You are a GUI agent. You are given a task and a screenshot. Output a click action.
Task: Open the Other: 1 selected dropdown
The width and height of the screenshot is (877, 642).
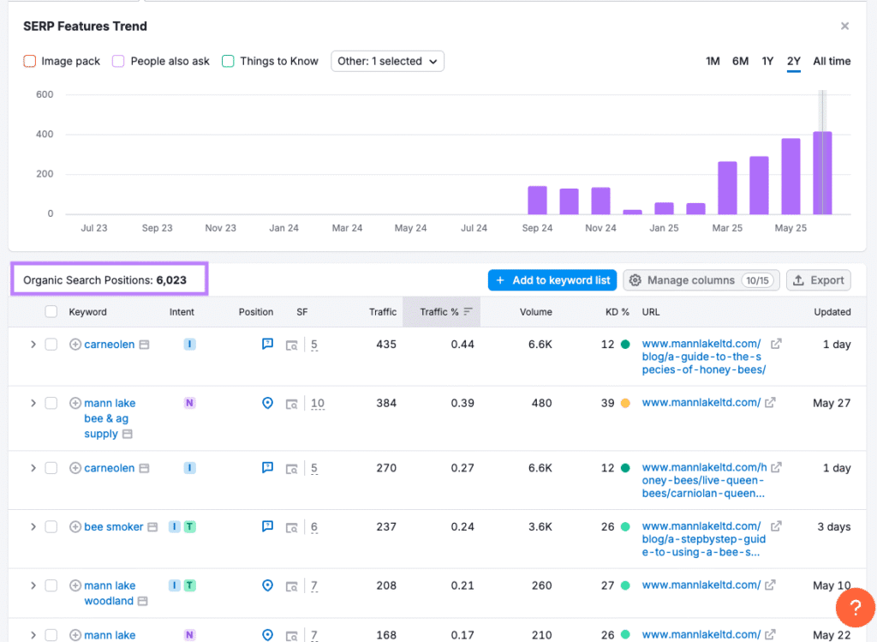(387, 61)
